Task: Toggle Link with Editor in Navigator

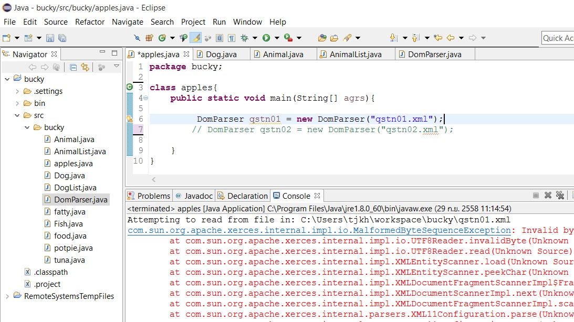Action: click(x=85, y=67)
